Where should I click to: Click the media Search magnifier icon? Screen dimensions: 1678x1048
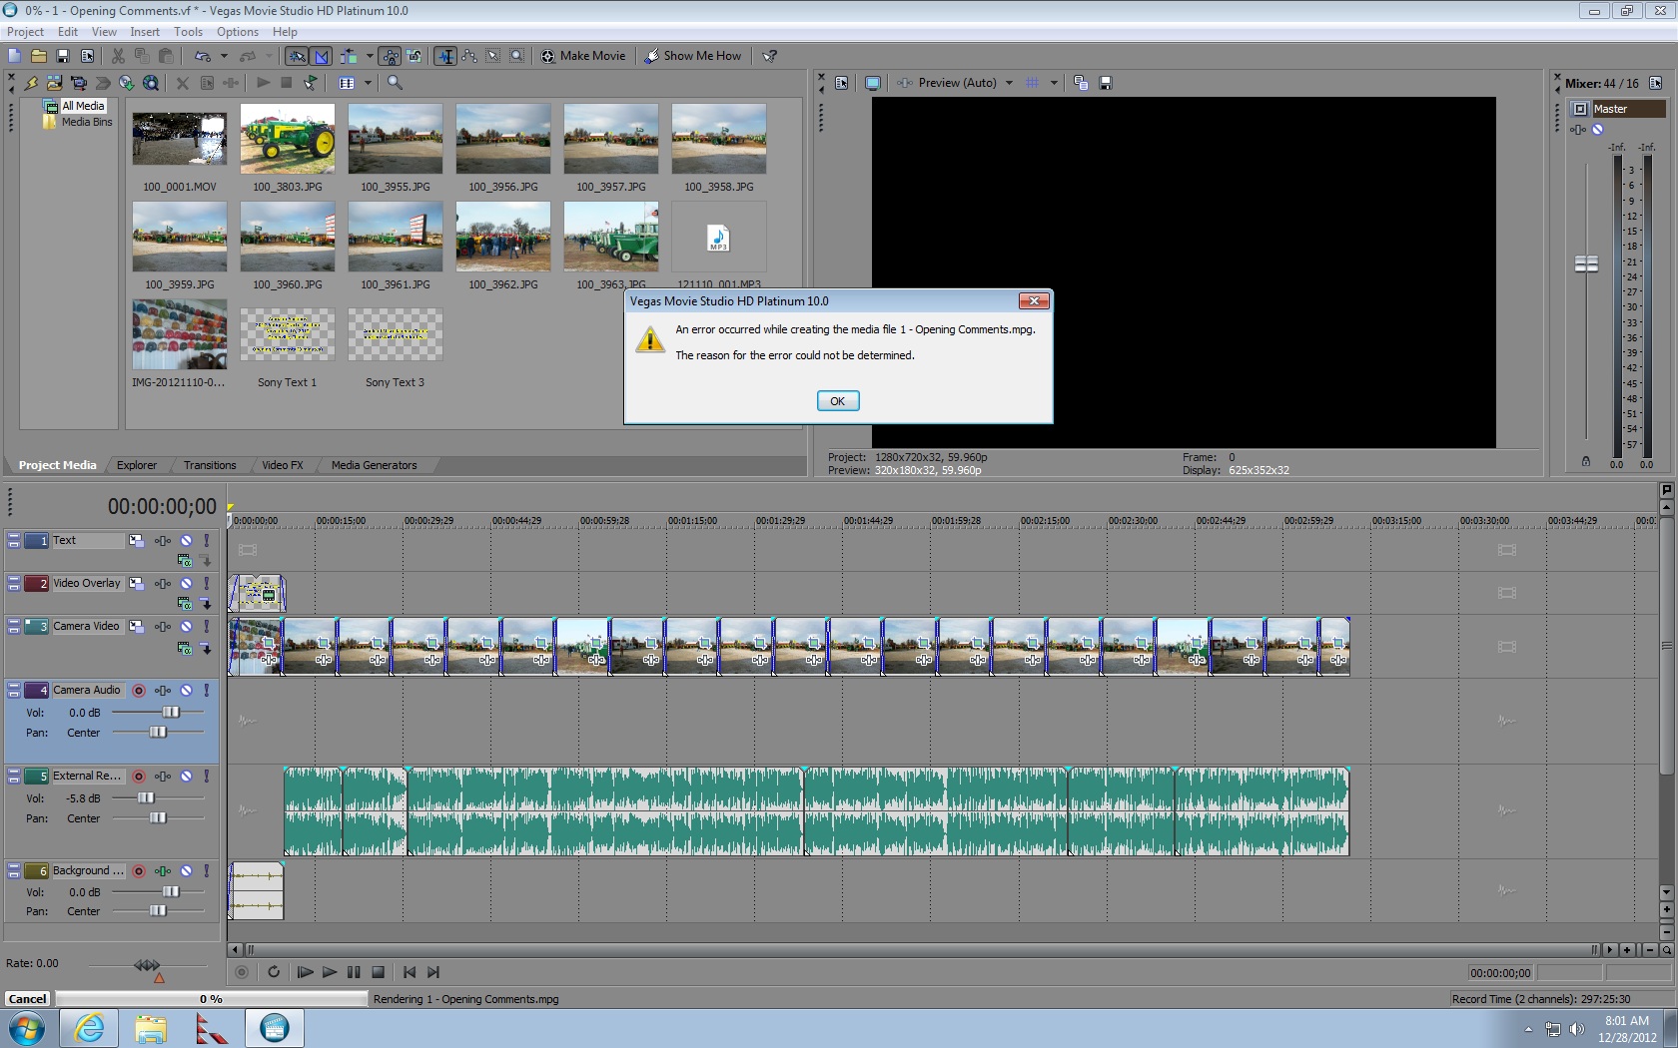395,83
